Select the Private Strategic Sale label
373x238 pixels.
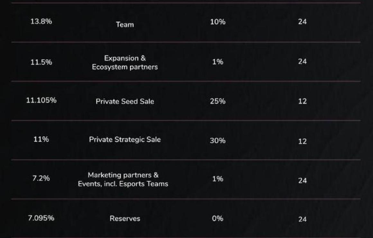(125, 140)
